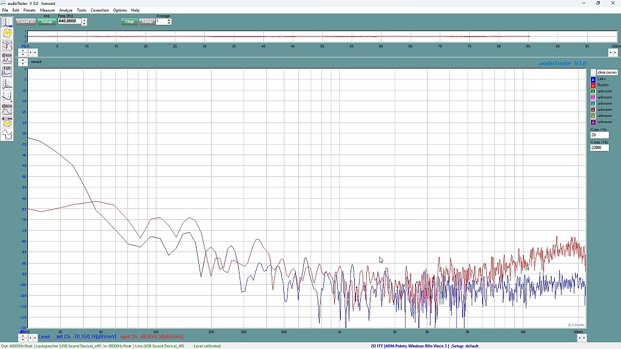Toggle the green unknown curve
This screenshot has height=349, width=621.
pyautogui.click(x=593, y=91)
